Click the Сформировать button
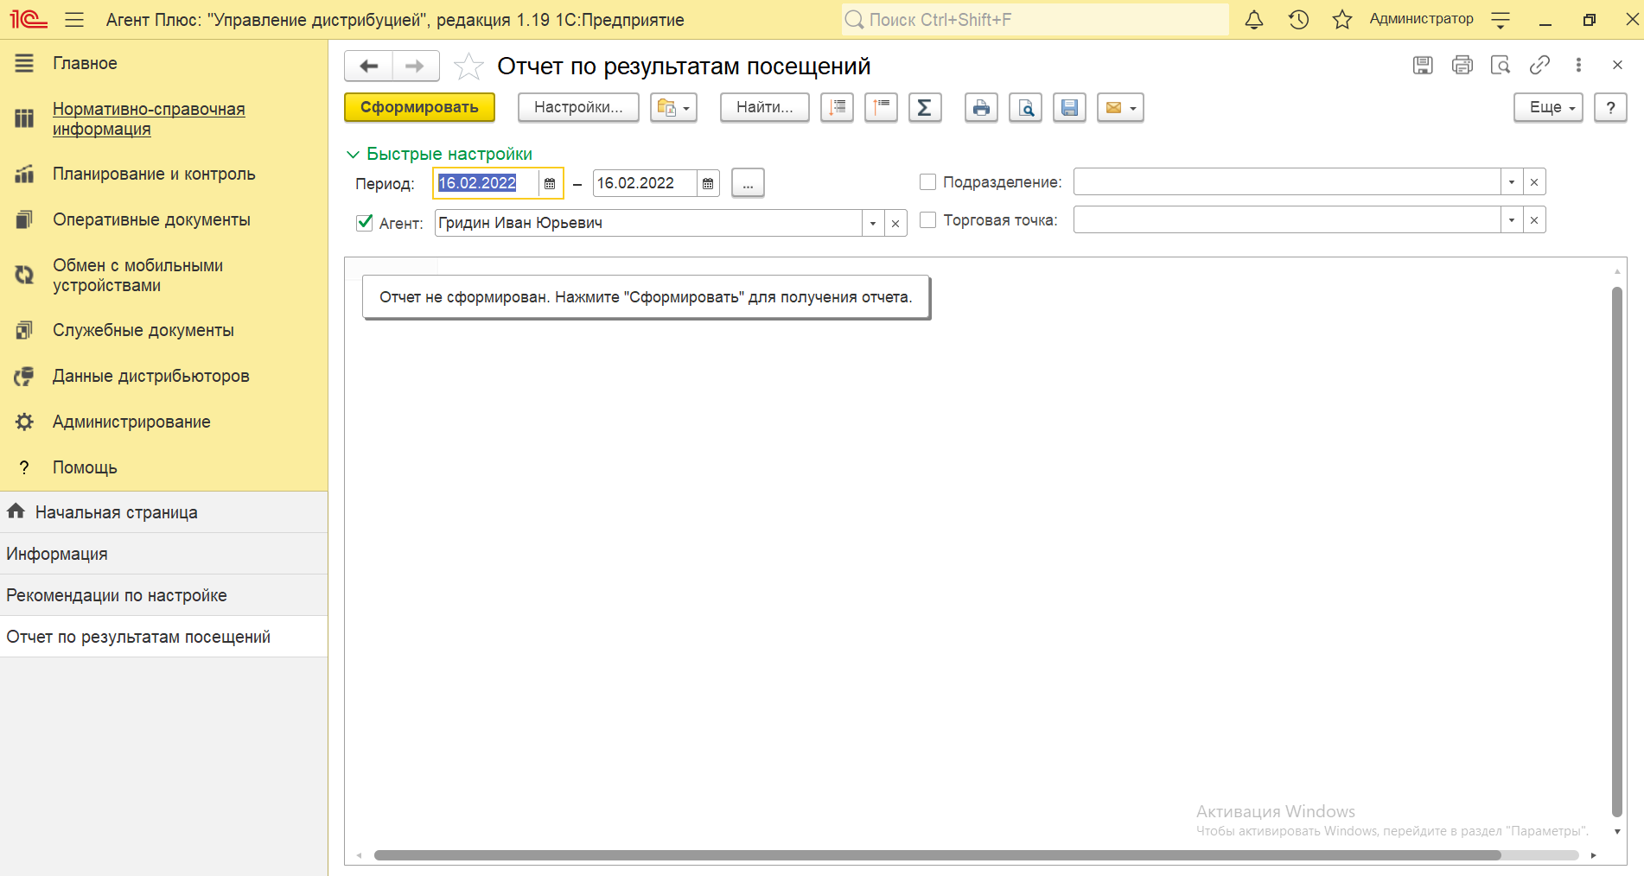 [x=419, y=108]
